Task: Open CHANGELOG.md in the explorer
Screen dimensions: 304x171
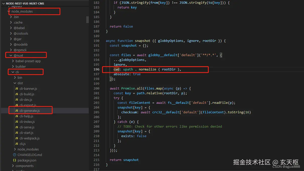Action: [30, 155]
